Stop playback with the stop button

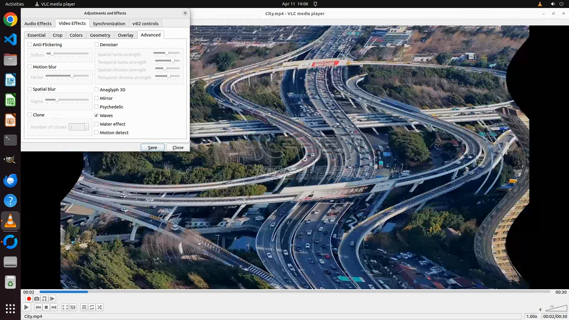(x=46, y=307)
